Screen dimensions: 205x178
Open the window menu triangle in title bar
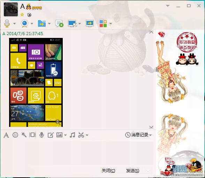168,6
